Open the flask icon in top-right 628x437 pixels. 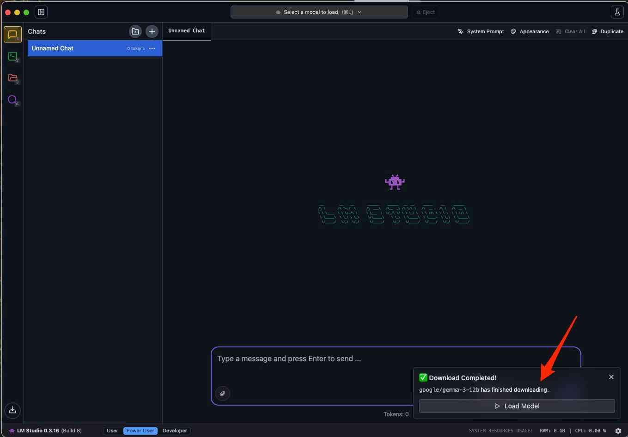617,12
